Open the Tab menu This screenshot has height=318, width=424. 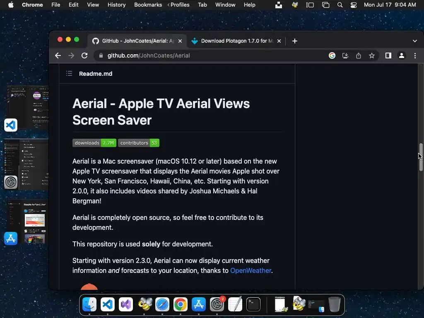(x=202, y=5)
